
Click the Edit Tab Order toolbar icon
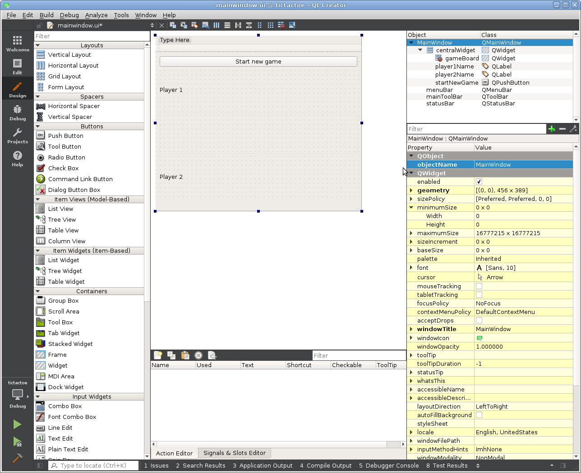coord(205,25)
